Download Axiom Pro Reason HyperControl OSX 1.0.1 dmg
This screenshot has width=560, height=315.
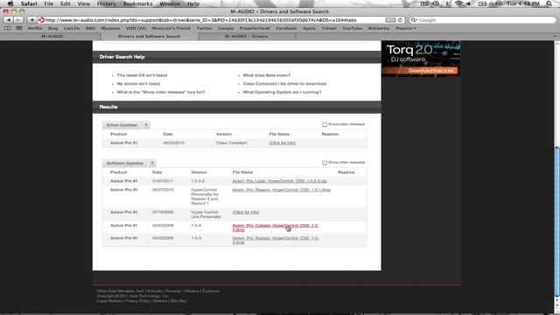point(281,190)
